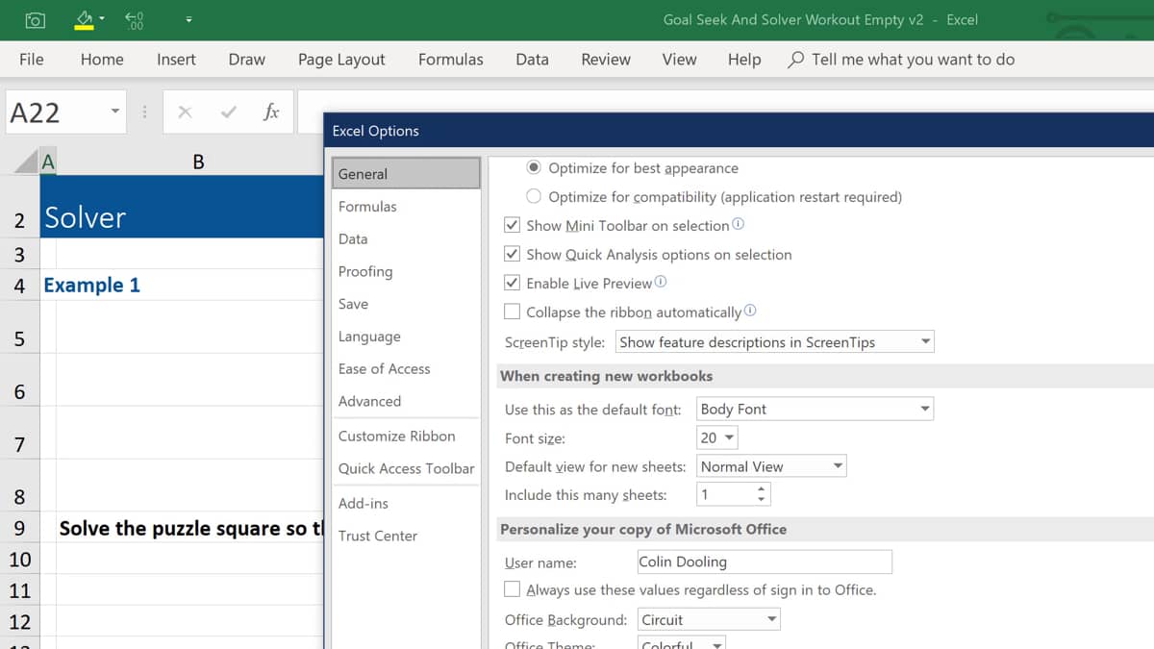Open the Formulas ribbon tab

click(451, 60)
